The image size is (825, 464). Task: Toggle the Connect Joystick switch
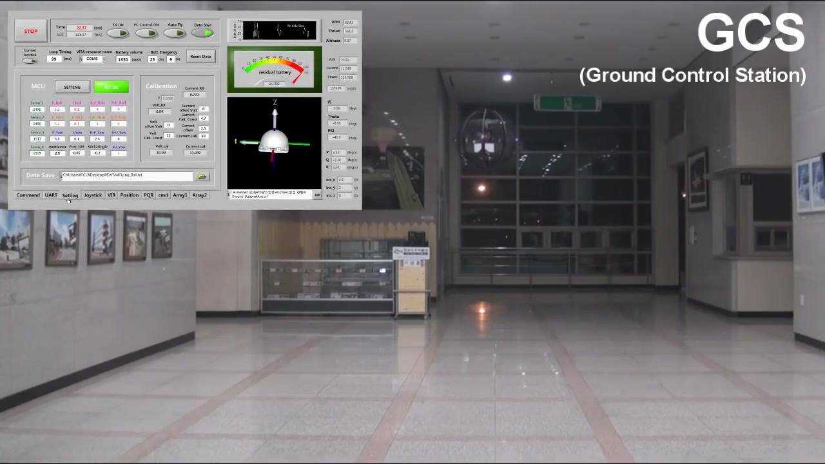(30, 61)
